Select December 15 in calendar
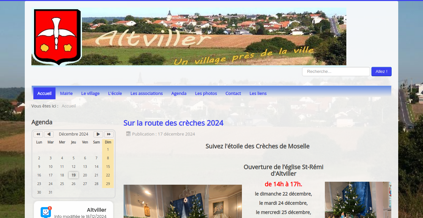Screen dimensions: 423x218 click(x=108, y=167)
